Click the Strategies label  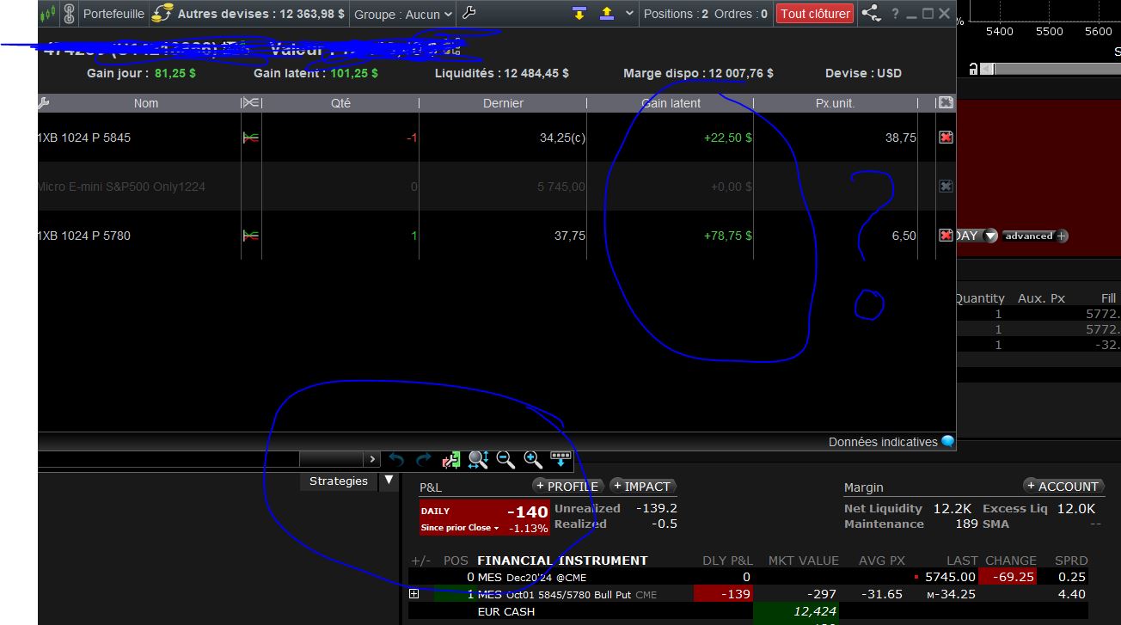tap(339, 481)
